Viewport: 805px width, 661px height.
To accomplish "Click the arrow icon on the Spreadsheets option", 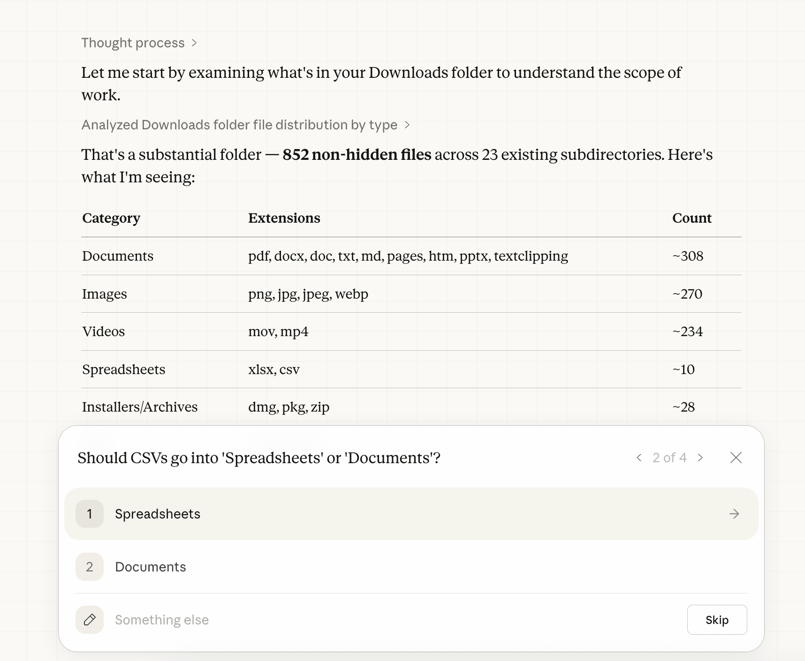I will click(734, 514).
